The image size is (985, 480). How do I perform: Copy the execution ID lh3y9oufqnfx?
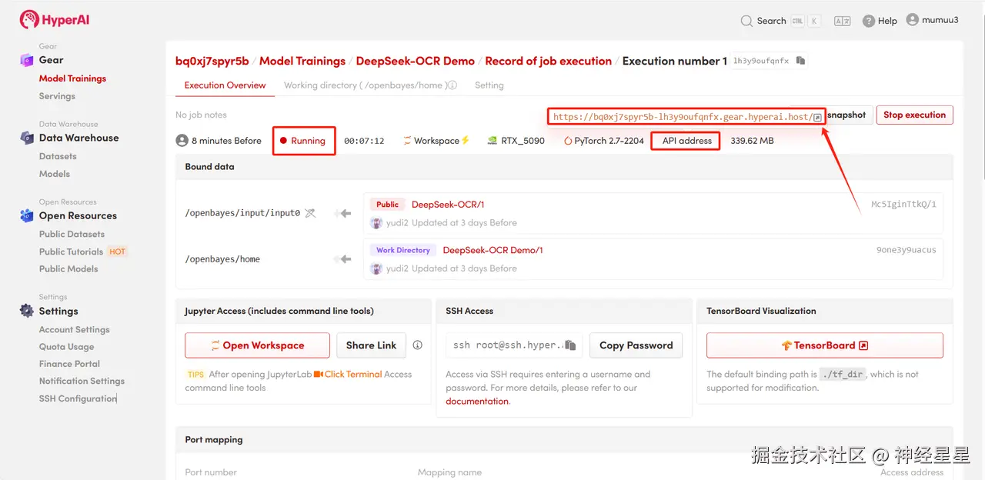800,61
